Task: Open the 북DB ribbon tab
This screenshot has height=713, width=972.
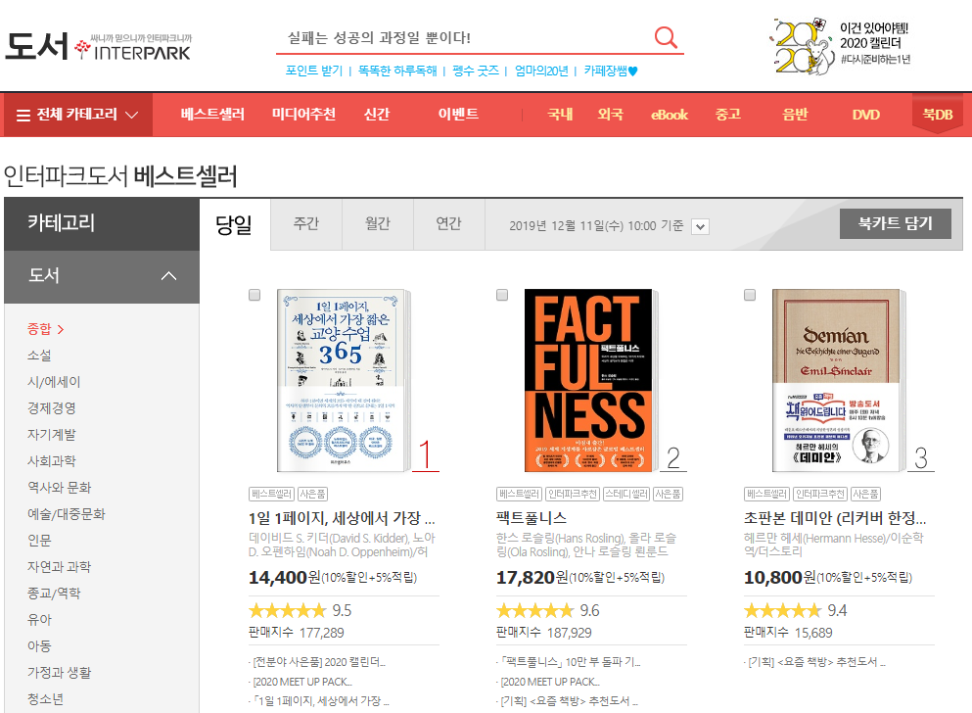Action: point(938,113)
